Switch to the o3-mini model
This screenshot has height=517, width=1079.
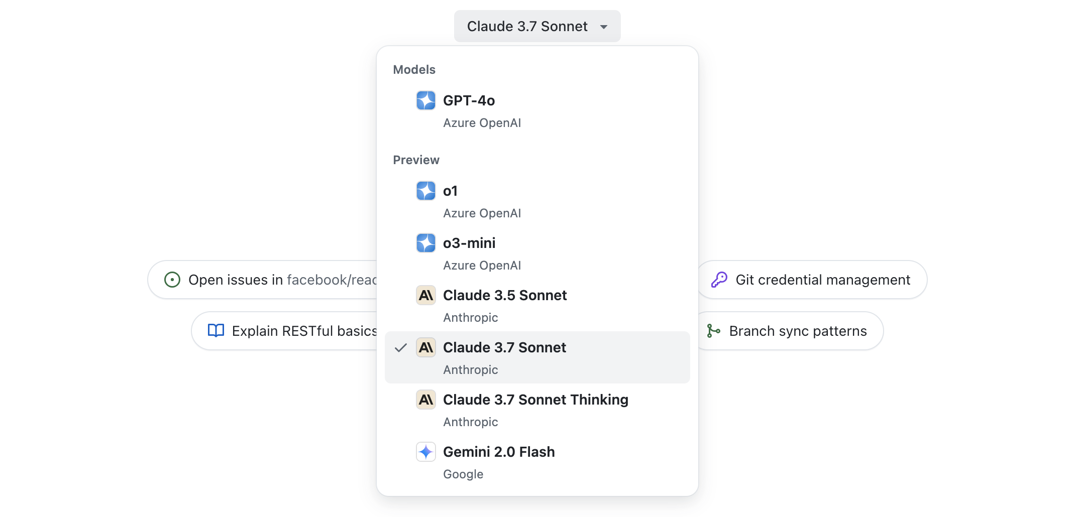pos(537,253)
